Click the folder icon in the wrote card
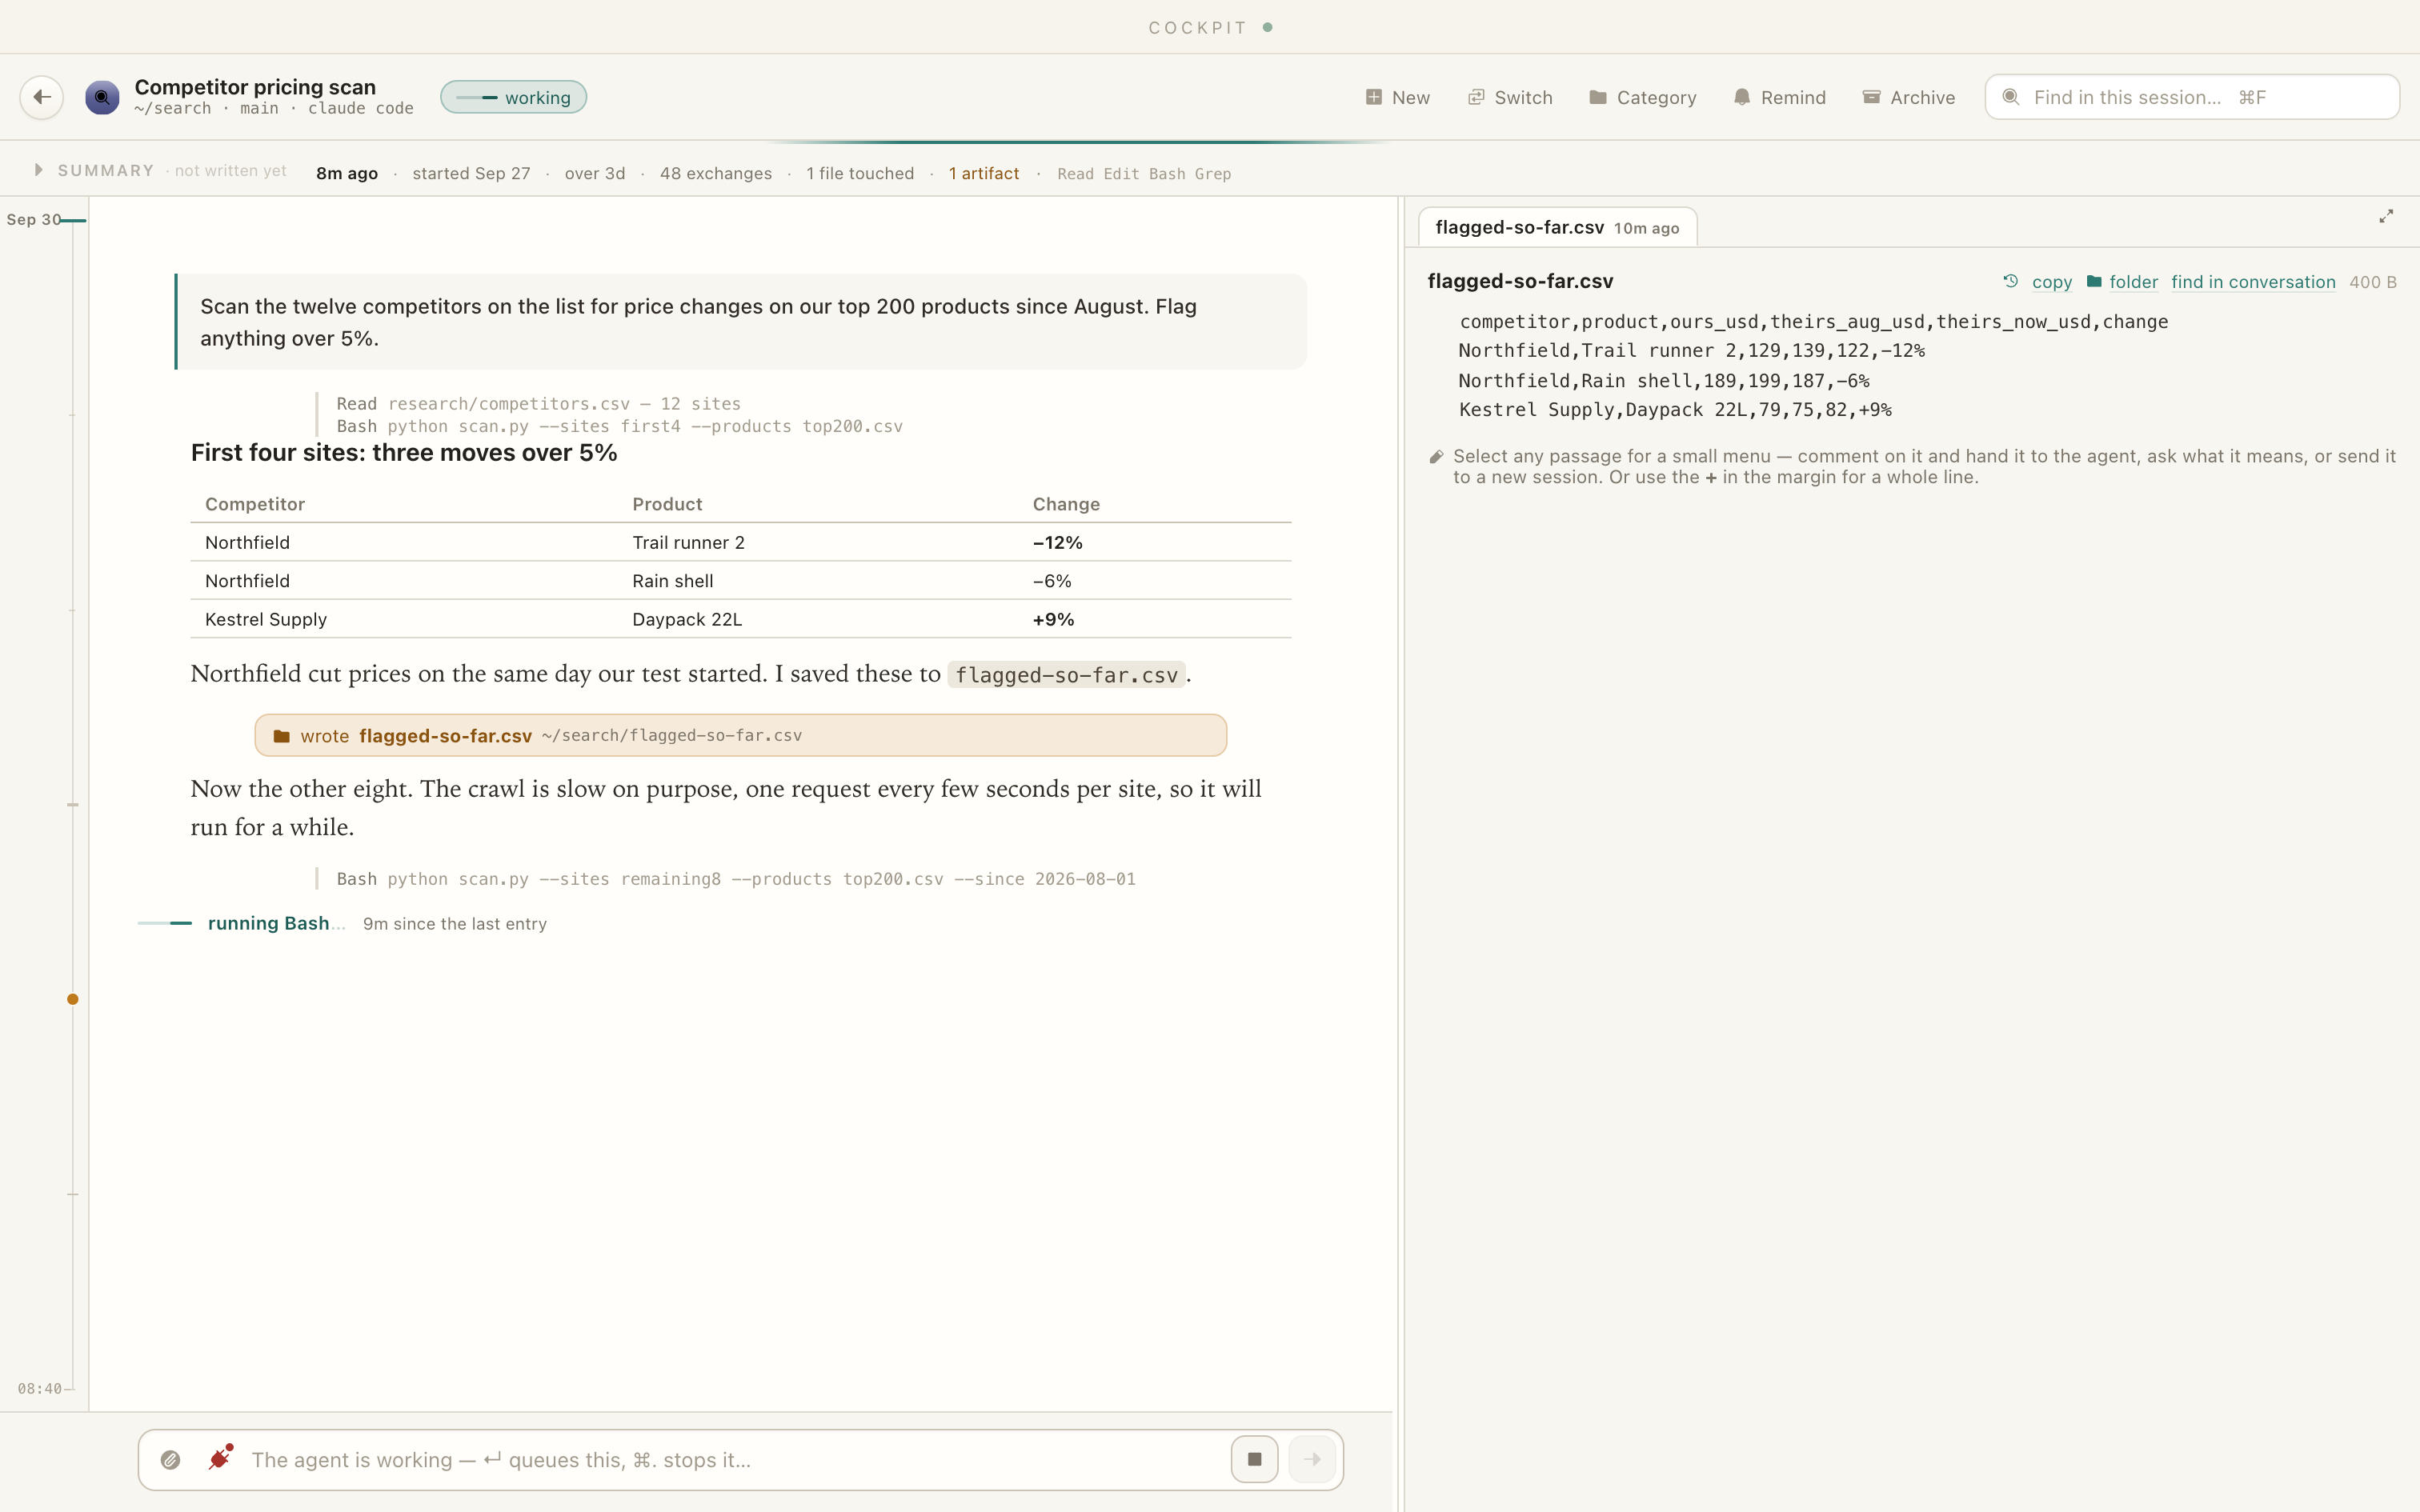Image resolution: width=2420 pixels, height=1512 pixels. point(282,736)
